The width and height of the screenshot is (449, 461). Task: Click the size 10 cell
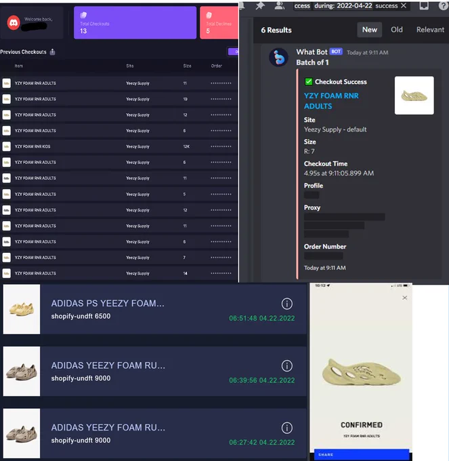click(x=186, y=99)
